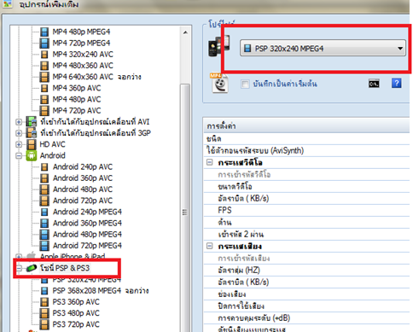Click the MP4 480x360 AVC icon
This screenshot has height=332, width=413.
(x=44, y=66)
